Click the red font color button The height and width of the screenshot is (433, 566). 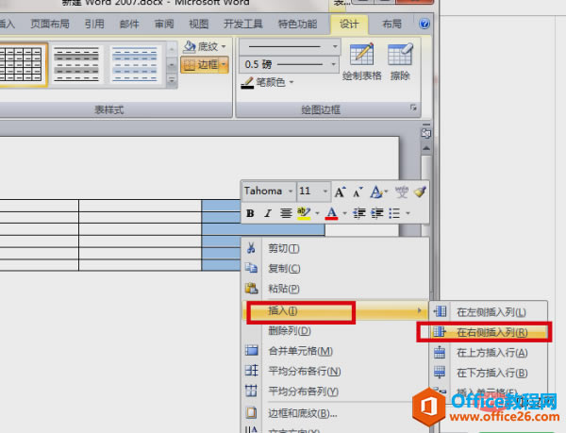click(x=332, y=213)
